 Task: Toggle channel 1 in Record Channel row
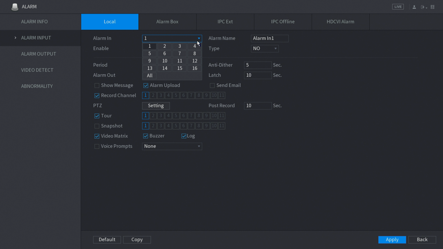coord(146,95)
